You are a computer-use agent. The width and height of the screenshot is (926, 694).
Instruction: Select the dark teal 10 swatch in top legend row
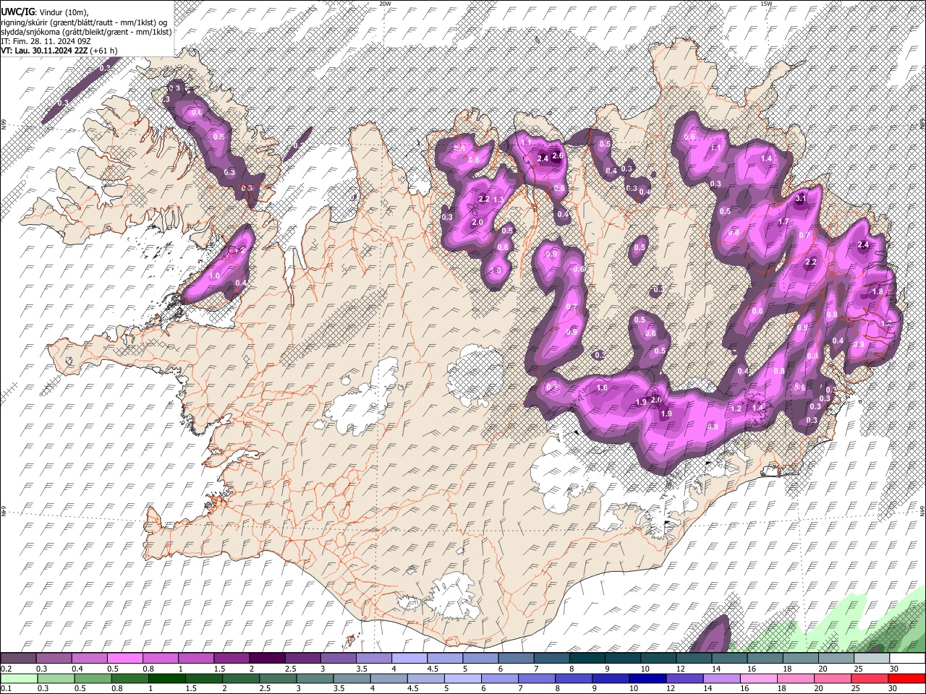(658, 659)
